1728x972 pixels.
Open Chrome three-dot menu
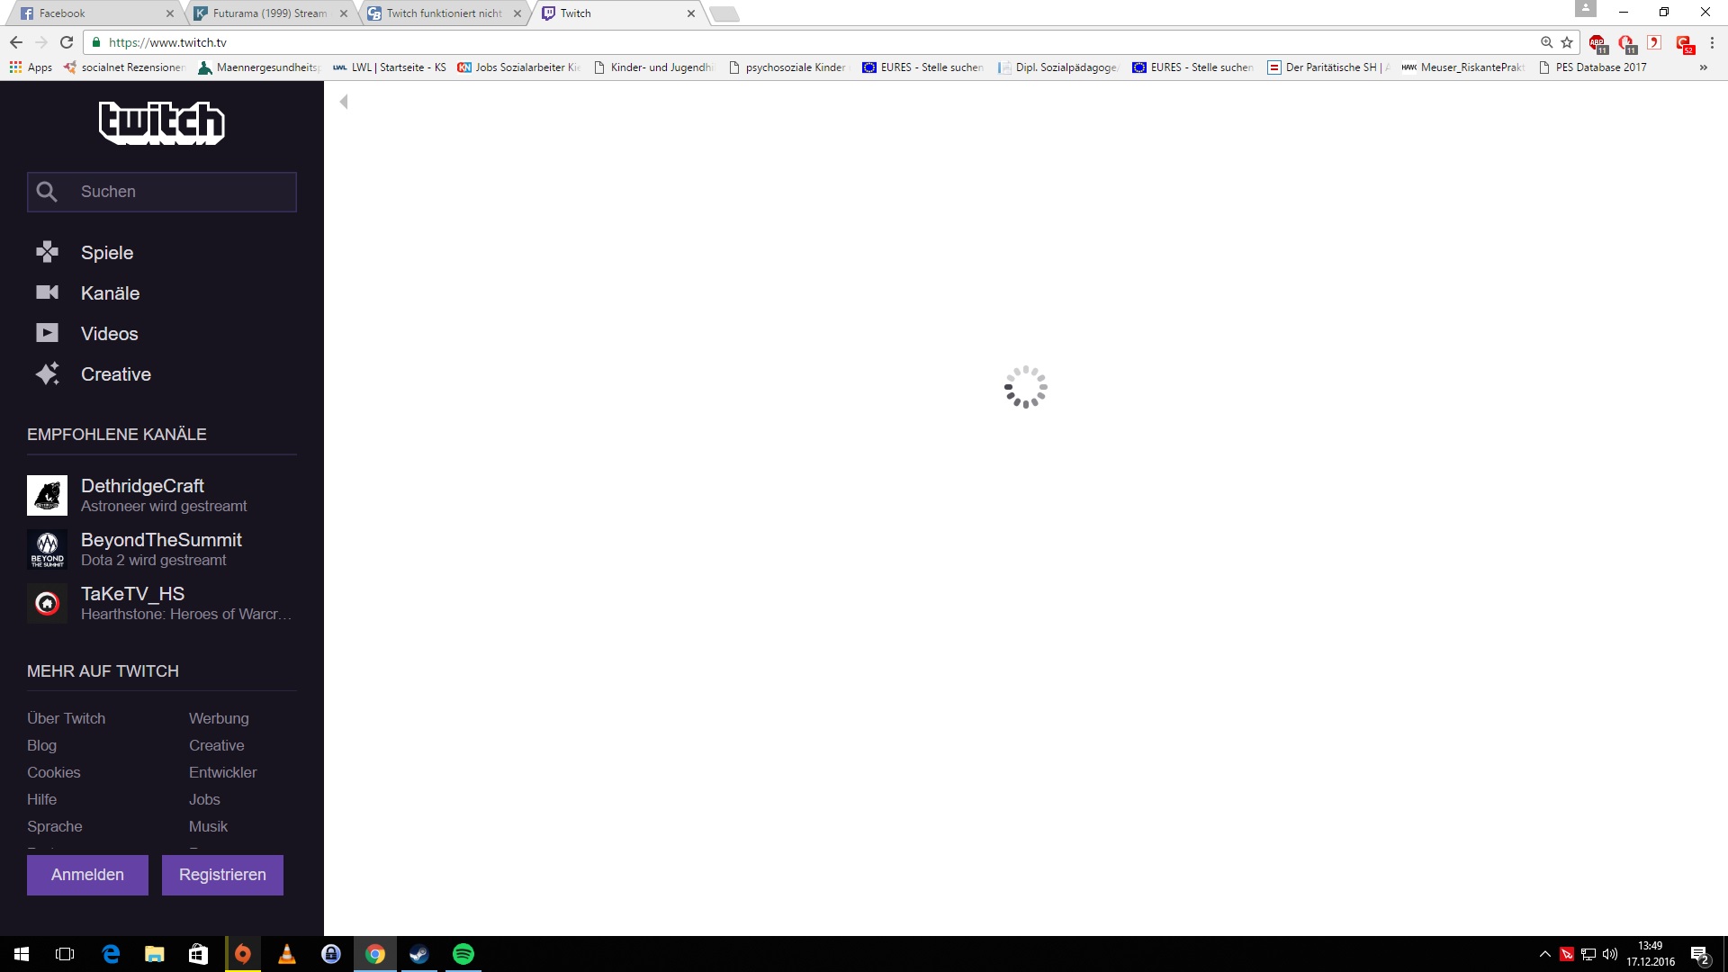point(1712,42)
